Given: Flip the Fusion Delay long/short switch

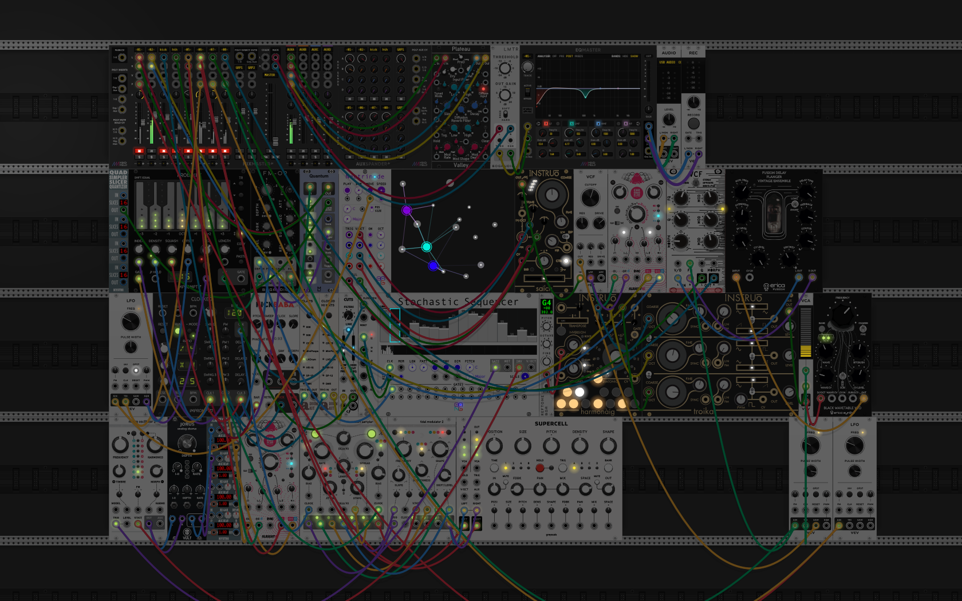Looking at the screenshot, I should click(794, 204).
